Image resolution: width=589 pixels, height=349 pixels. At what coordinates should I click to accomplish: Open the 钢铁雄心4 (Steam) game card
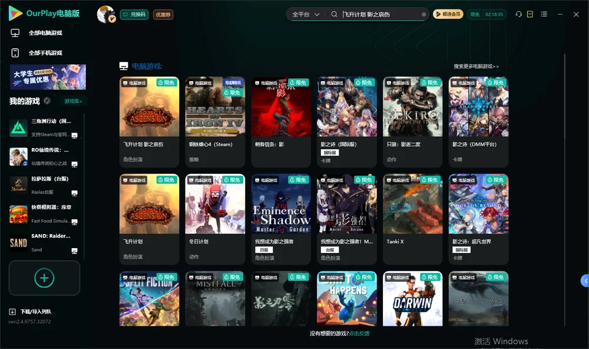(x=215, y=122)
